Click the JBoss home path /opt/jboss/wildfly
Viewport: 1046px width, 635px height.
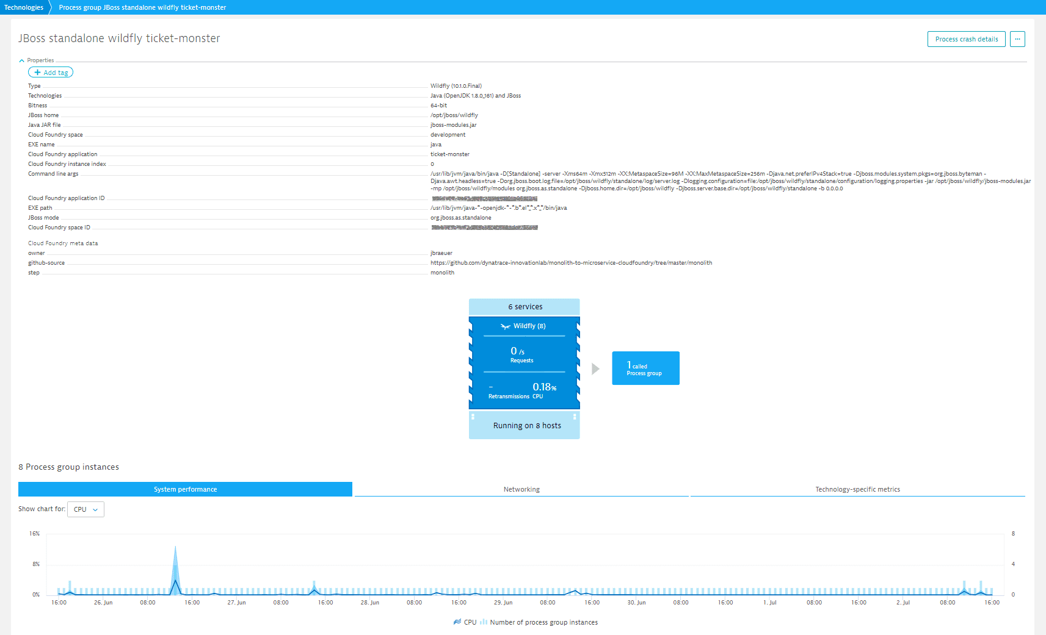tap(454, 115)
